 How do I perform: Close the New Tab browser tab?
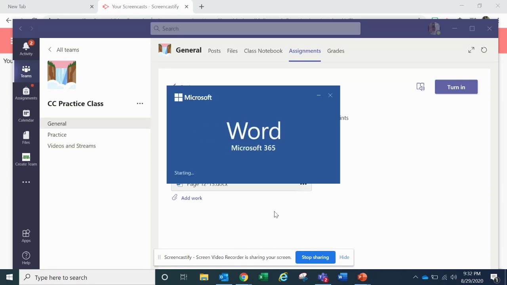point(92,7)
